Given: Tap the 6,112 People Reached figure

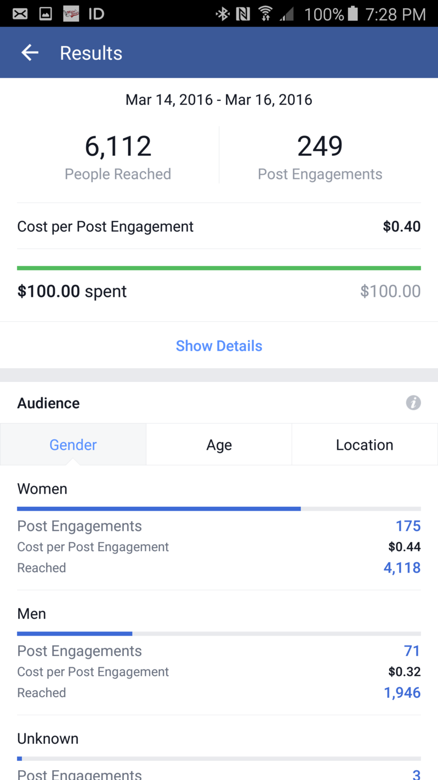Looking at the screenshot, I should (x=118, y=146).
